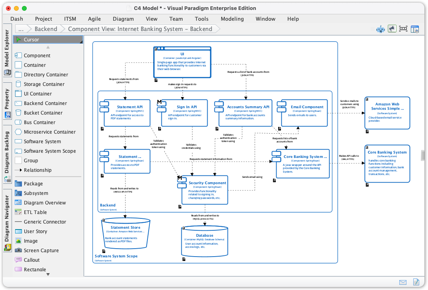The width and height of the screenshot is (428, 290).
Task: Navigate to Backend via the breadcrumb link
Action: (46, 29)
